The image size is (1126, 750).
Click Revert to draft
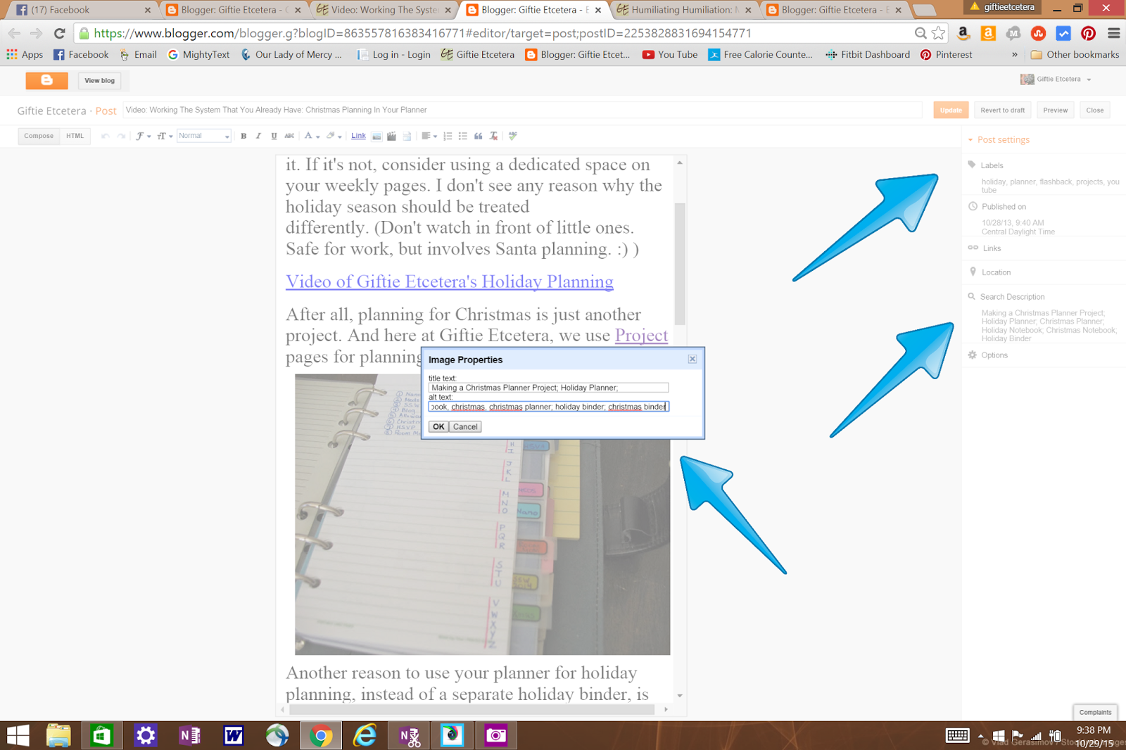1003,110
